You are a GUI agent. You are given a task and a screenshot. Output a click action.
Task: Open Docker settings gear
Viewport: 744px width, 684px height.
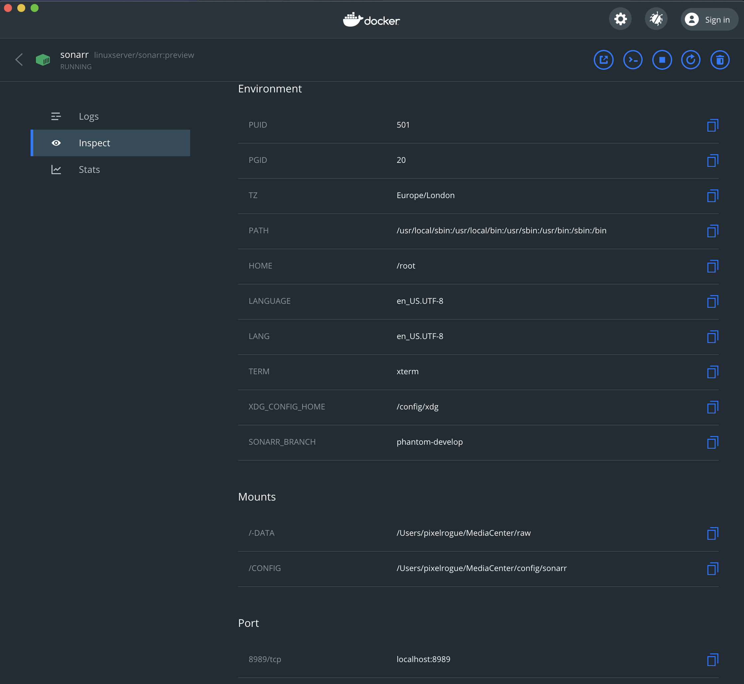[x=620, y=19]
